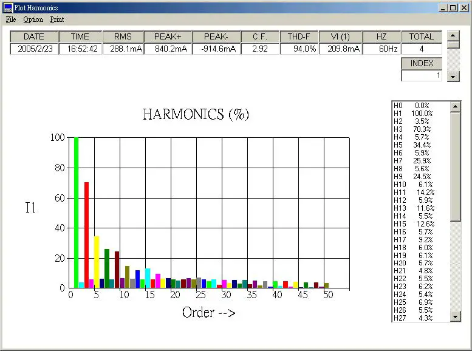Select the H15 12.6% list row
The width and height of the screenshot is (472, 351).
(x=421, y=224)
